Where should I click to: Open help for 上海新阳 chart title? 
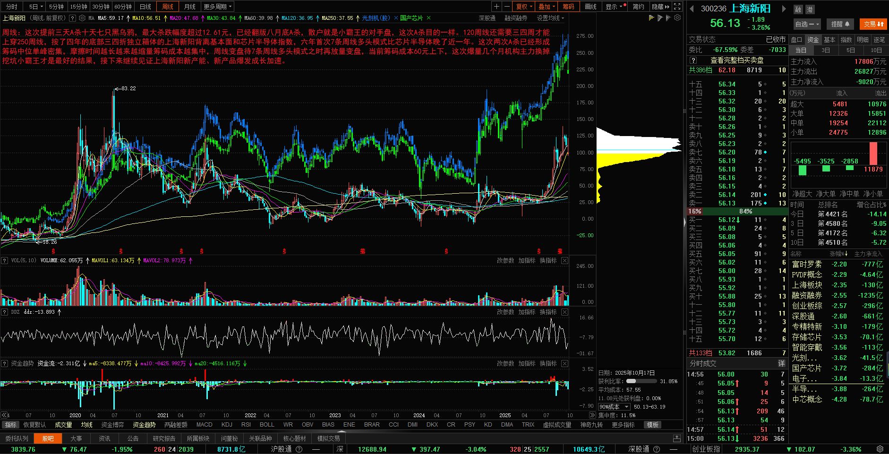tap(72, 18)
